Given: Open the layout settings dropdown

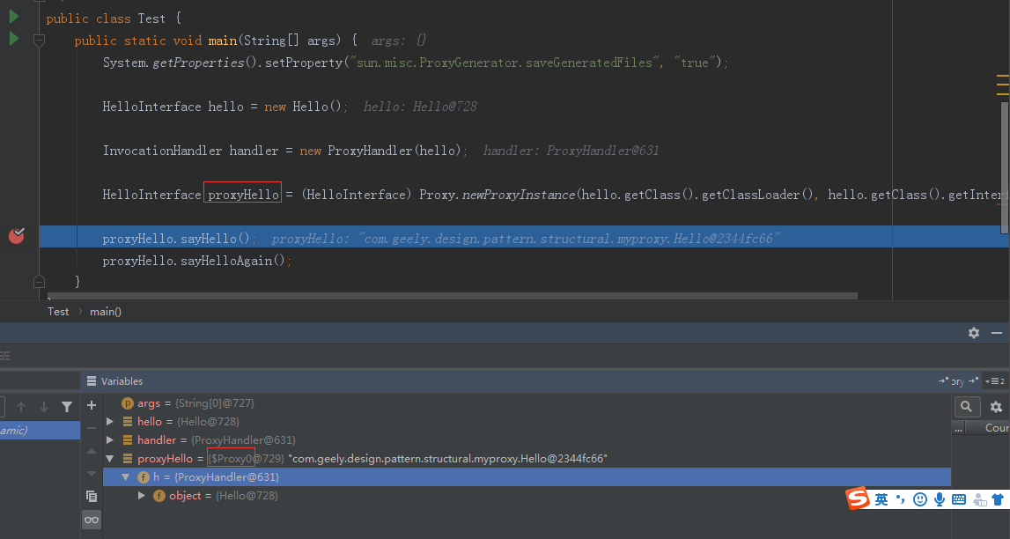Looking at the screenshot, I should (996, 381).
